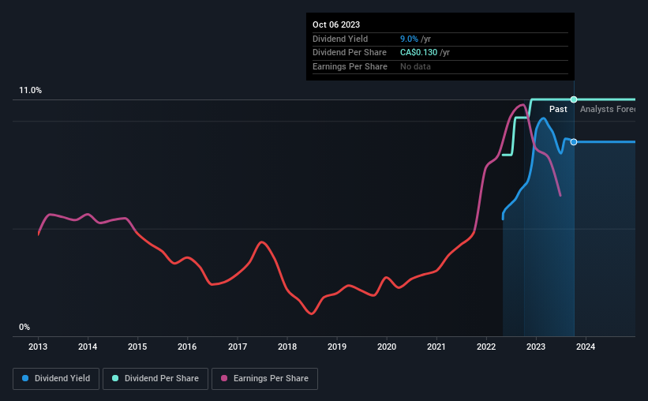Image resolution: width=648 pixels, height=401 pixels.
Task: Toggle the Dividend Yield legend item
Action: point(56,379)
